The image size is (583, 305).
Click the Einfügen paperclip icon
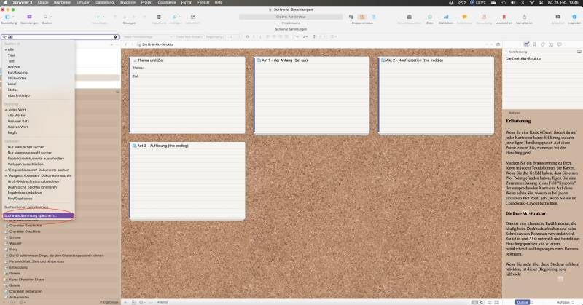click(x=174, y=17)
